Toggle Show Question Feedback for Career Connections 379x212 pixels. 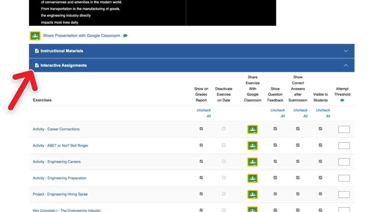pos(275,129)
